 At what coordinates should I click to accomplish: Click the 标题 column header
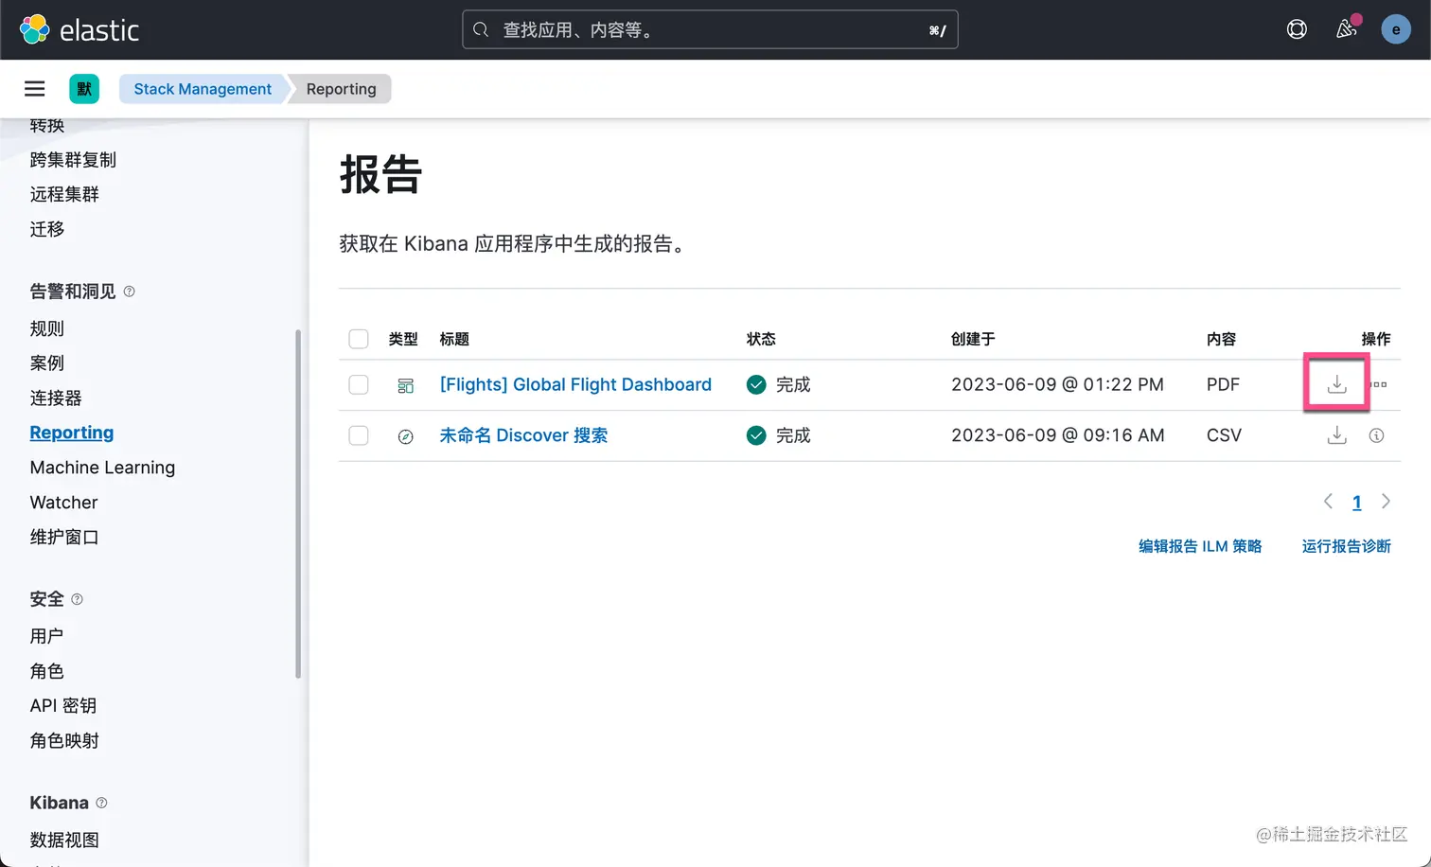(454, 339)
